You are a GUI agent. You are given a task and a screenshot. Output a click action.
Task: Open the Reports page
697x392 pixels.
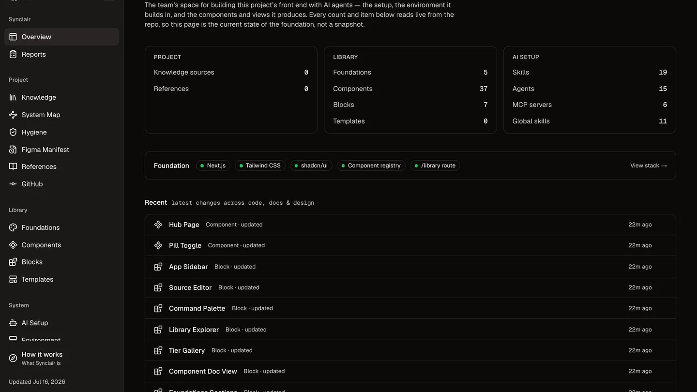(61, 54)
